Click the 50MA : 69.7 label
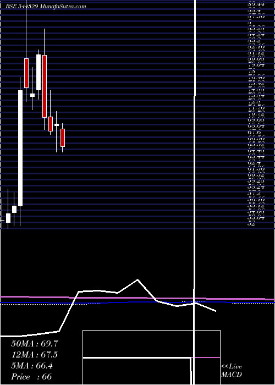 (x=35, y=344)
